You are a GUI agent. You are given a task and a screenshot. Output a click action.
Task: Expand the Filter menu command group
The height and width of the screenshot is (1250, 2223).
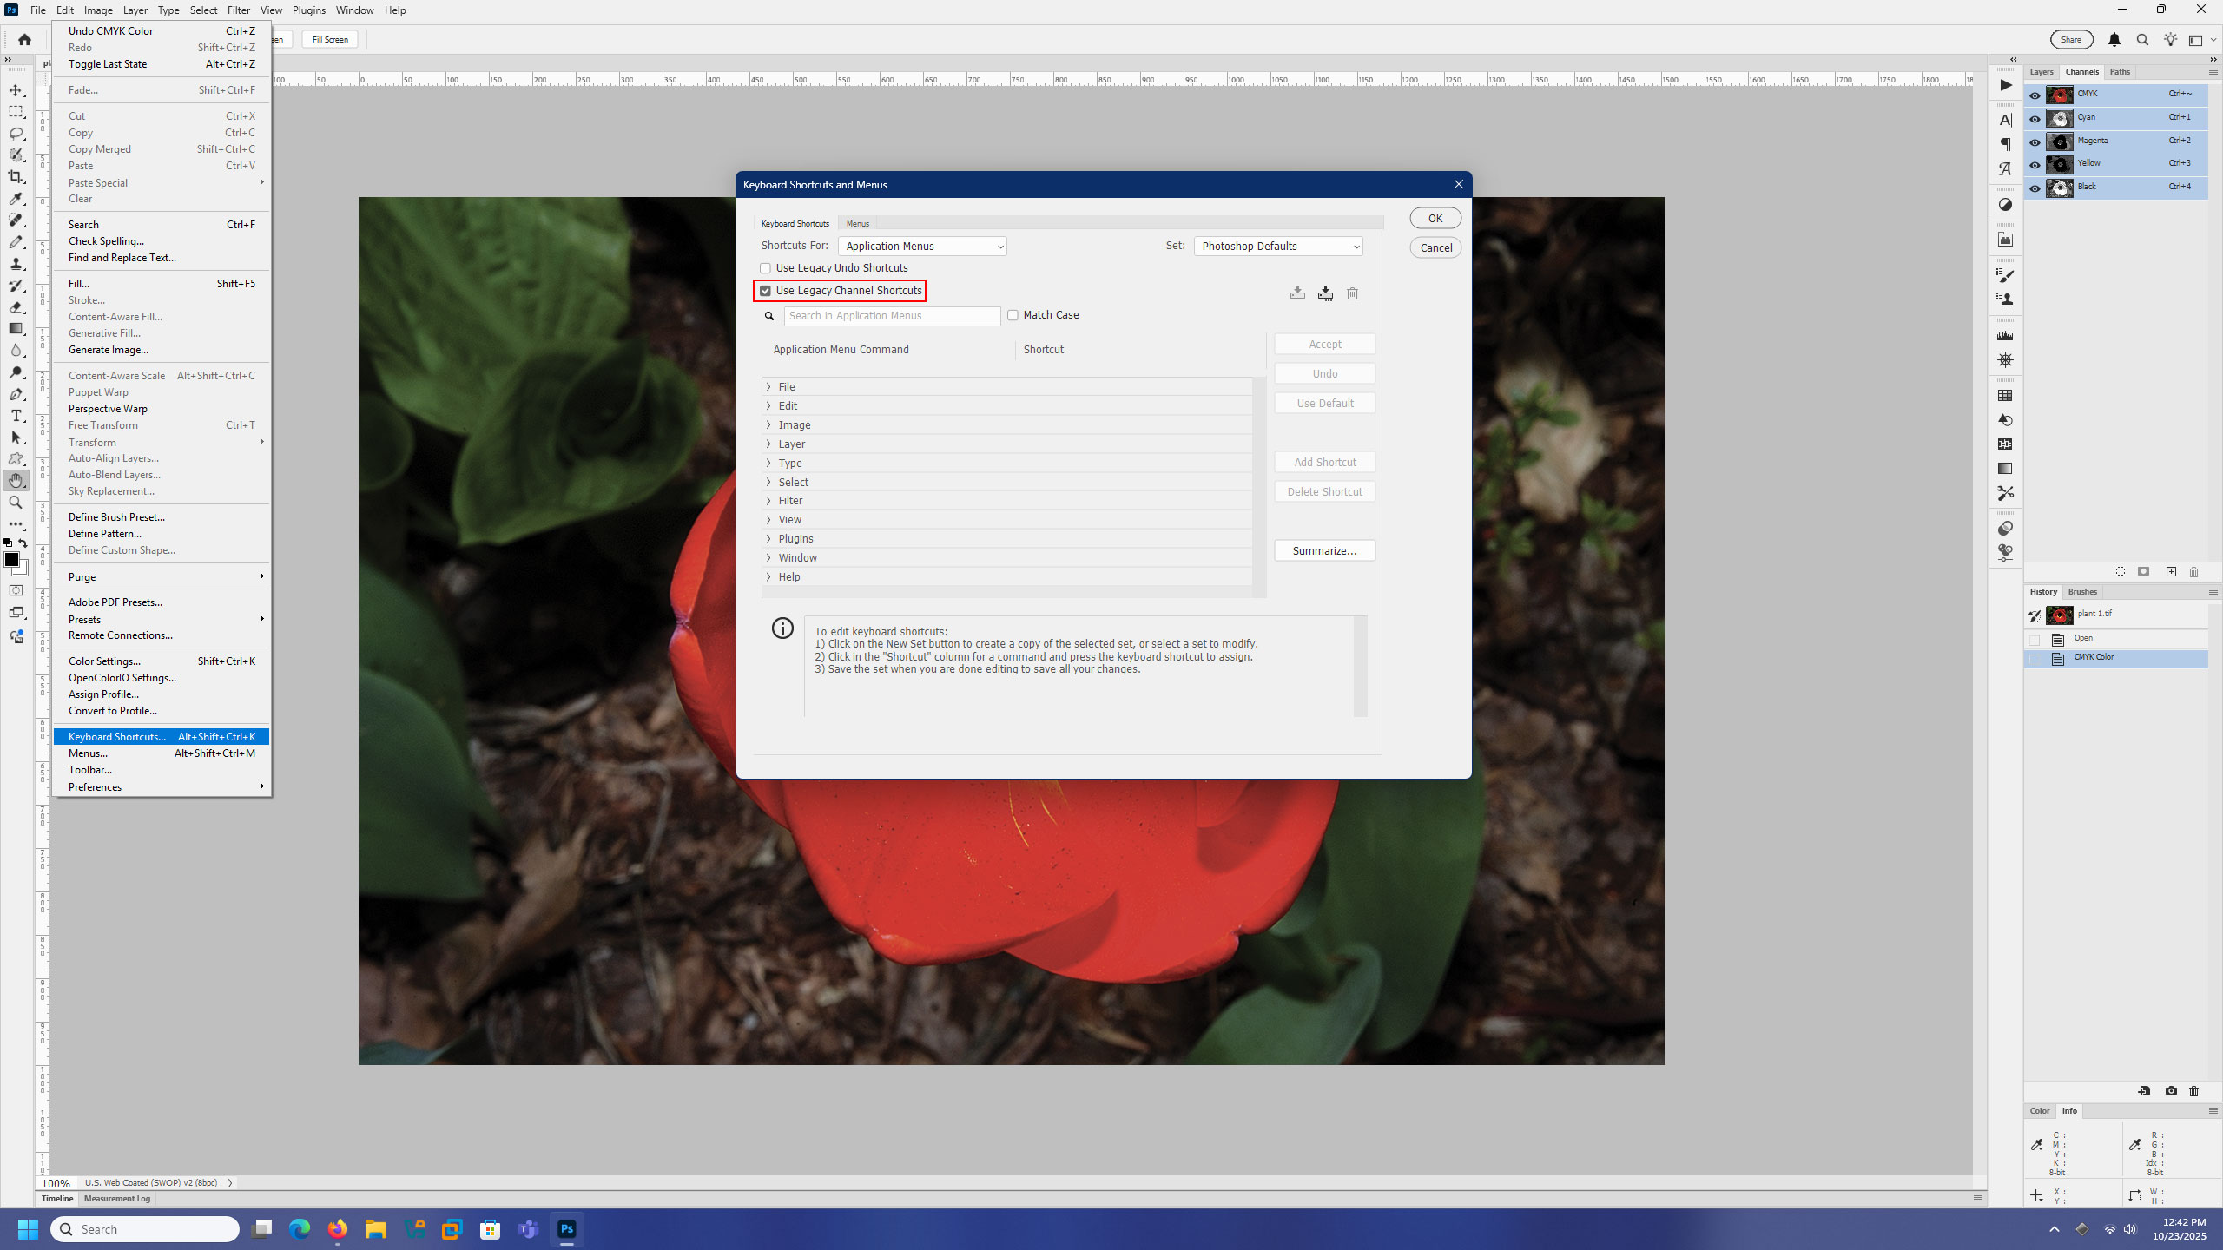pos(768,501)
